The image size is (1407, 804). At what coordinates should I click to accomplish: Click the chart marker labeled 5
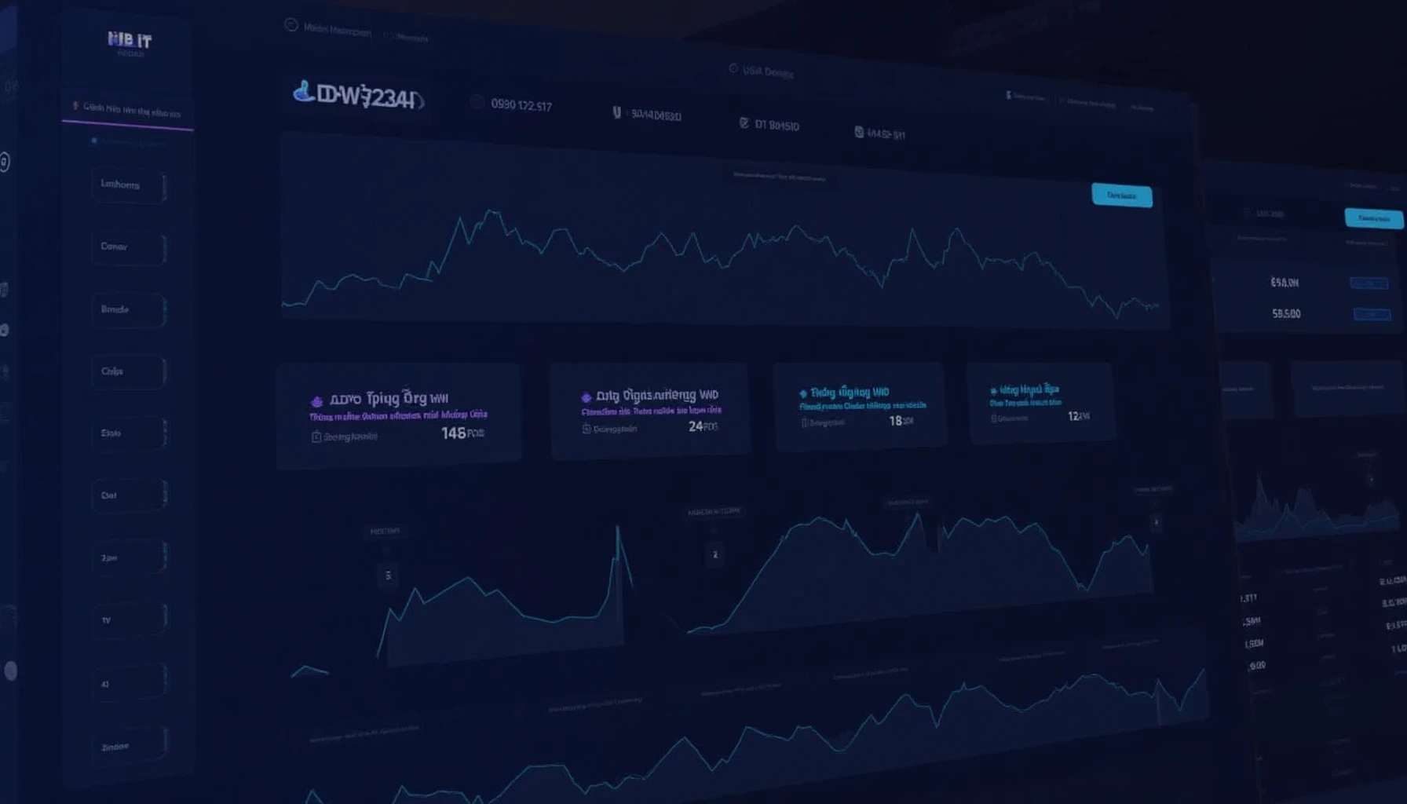coord(388,576)
